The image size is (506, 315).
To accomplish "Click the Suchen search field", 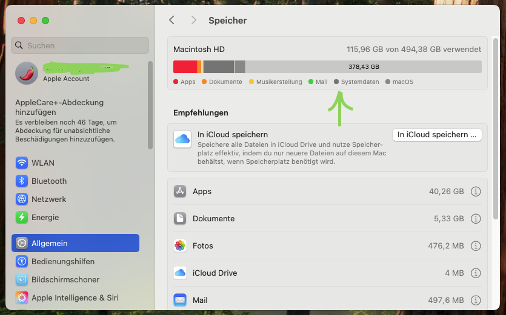I will 80,45.
